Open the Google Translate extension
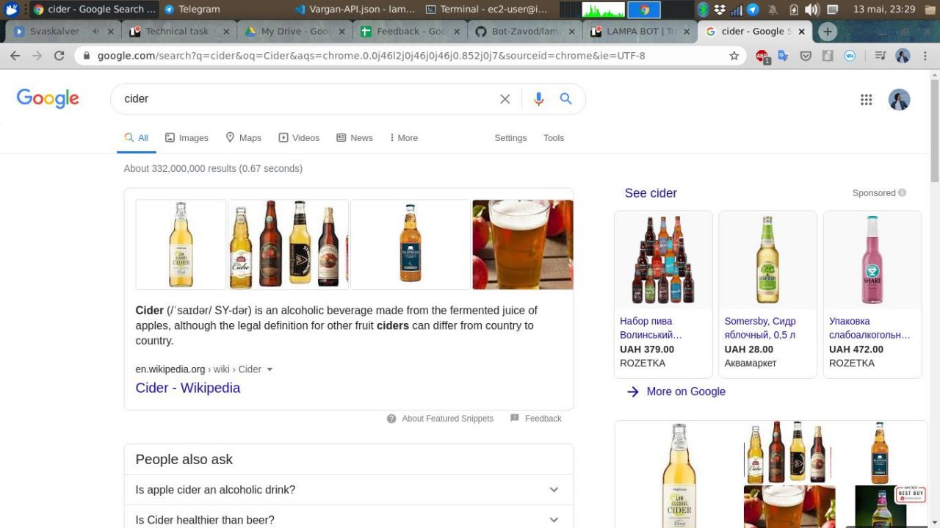 (x=784, y=56)
